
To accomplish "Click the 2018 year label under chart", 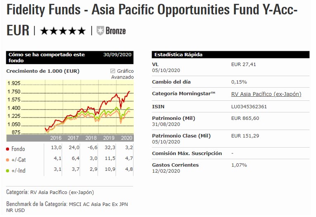I will [90, 138].
